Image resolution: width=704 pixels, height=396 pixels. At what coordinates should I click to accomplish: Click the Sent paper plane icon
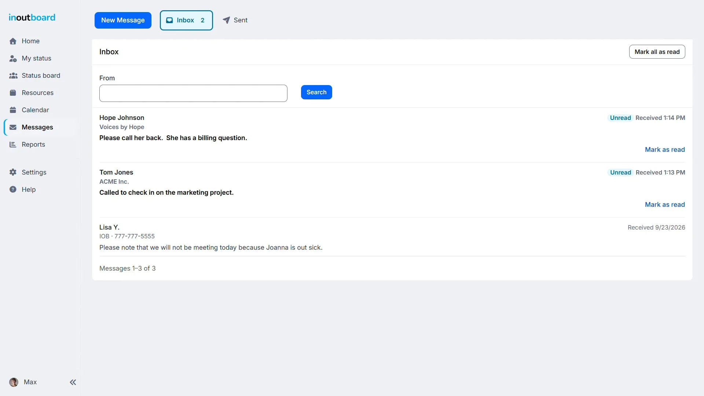click(226, 20)
